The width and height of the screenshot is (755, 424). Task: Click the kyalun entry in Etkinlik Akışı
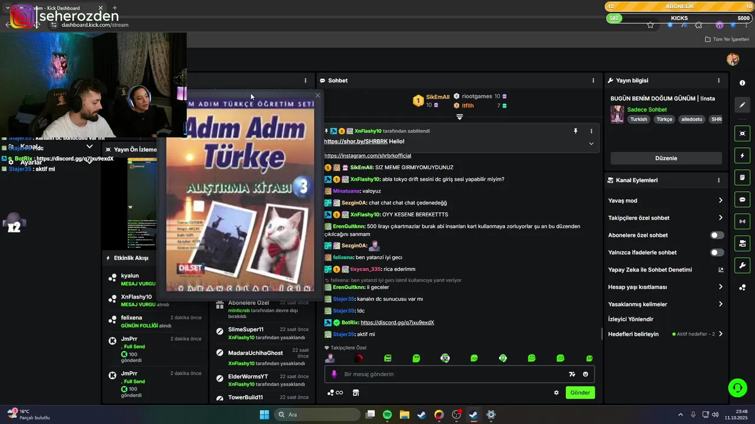tap(155, 280)
